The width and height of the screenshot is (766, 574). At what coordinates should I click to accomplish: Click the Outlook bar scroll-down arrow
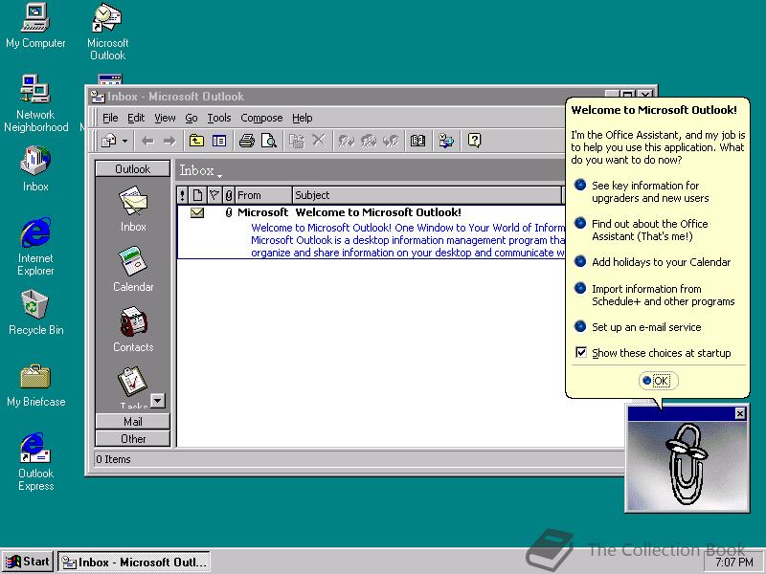(157, 401)
